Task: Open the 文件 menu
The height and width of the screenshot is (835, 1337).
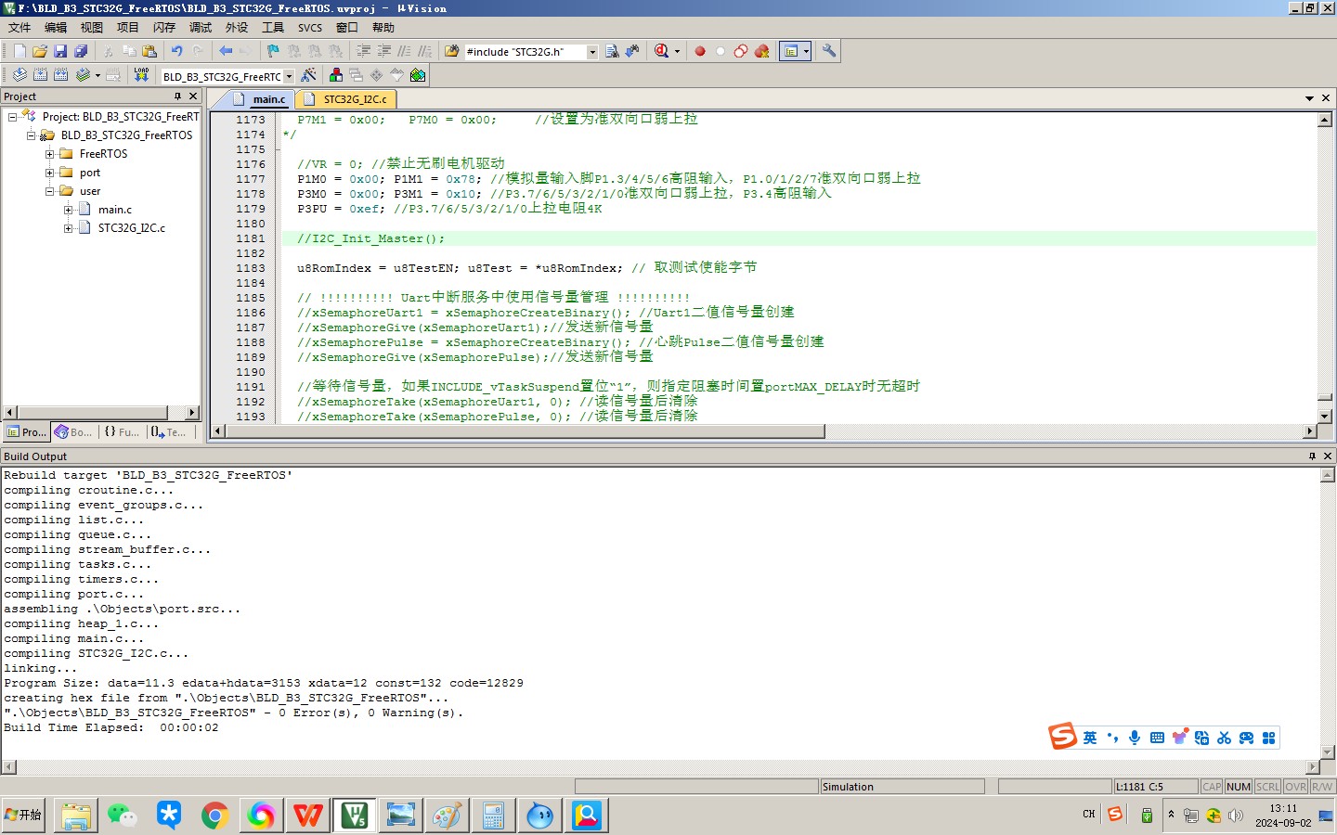Action: 19,28
